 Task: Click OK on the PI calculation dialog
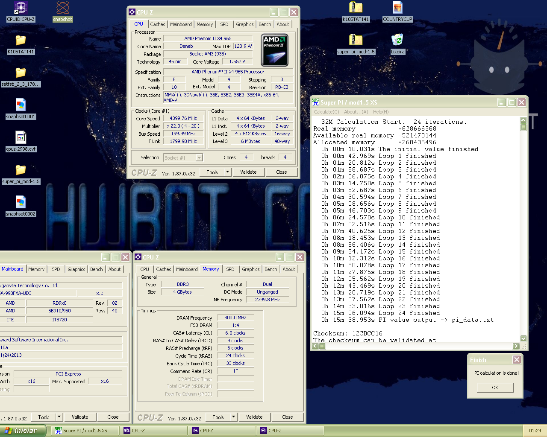495,387
